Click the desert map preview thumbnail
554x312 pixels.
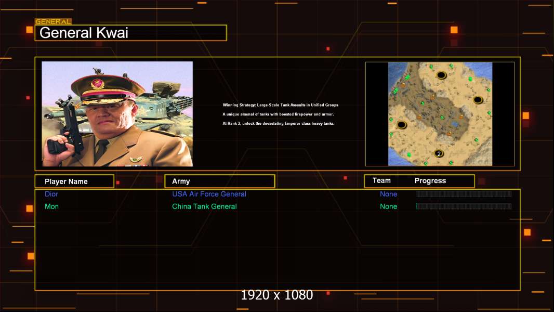point(440,114)
